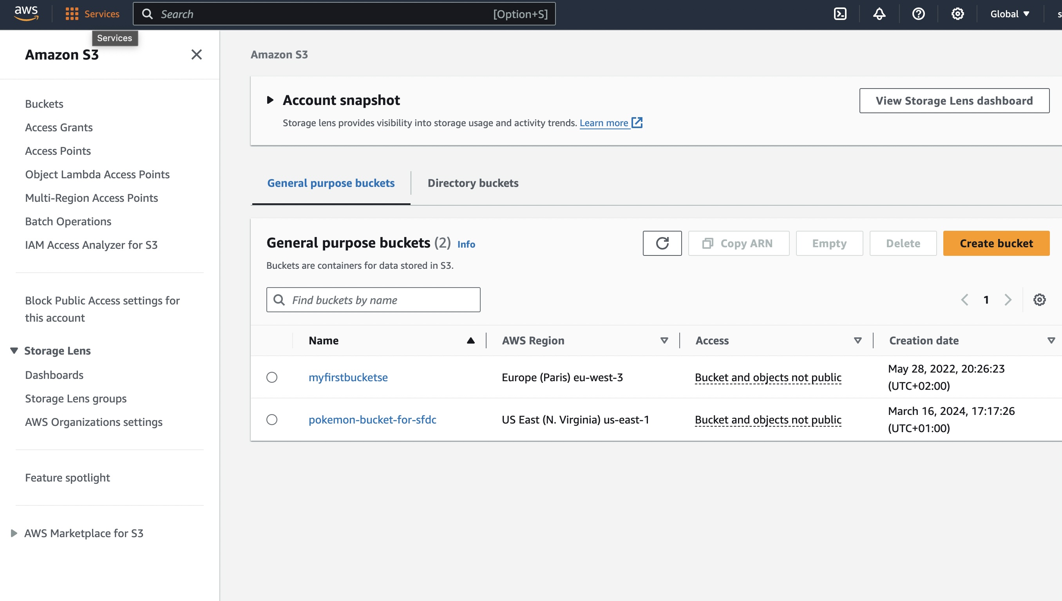This screenshot has height=601, width=1062.
Task: Click the Info link beside bucket count
Action: click(466, 244)
